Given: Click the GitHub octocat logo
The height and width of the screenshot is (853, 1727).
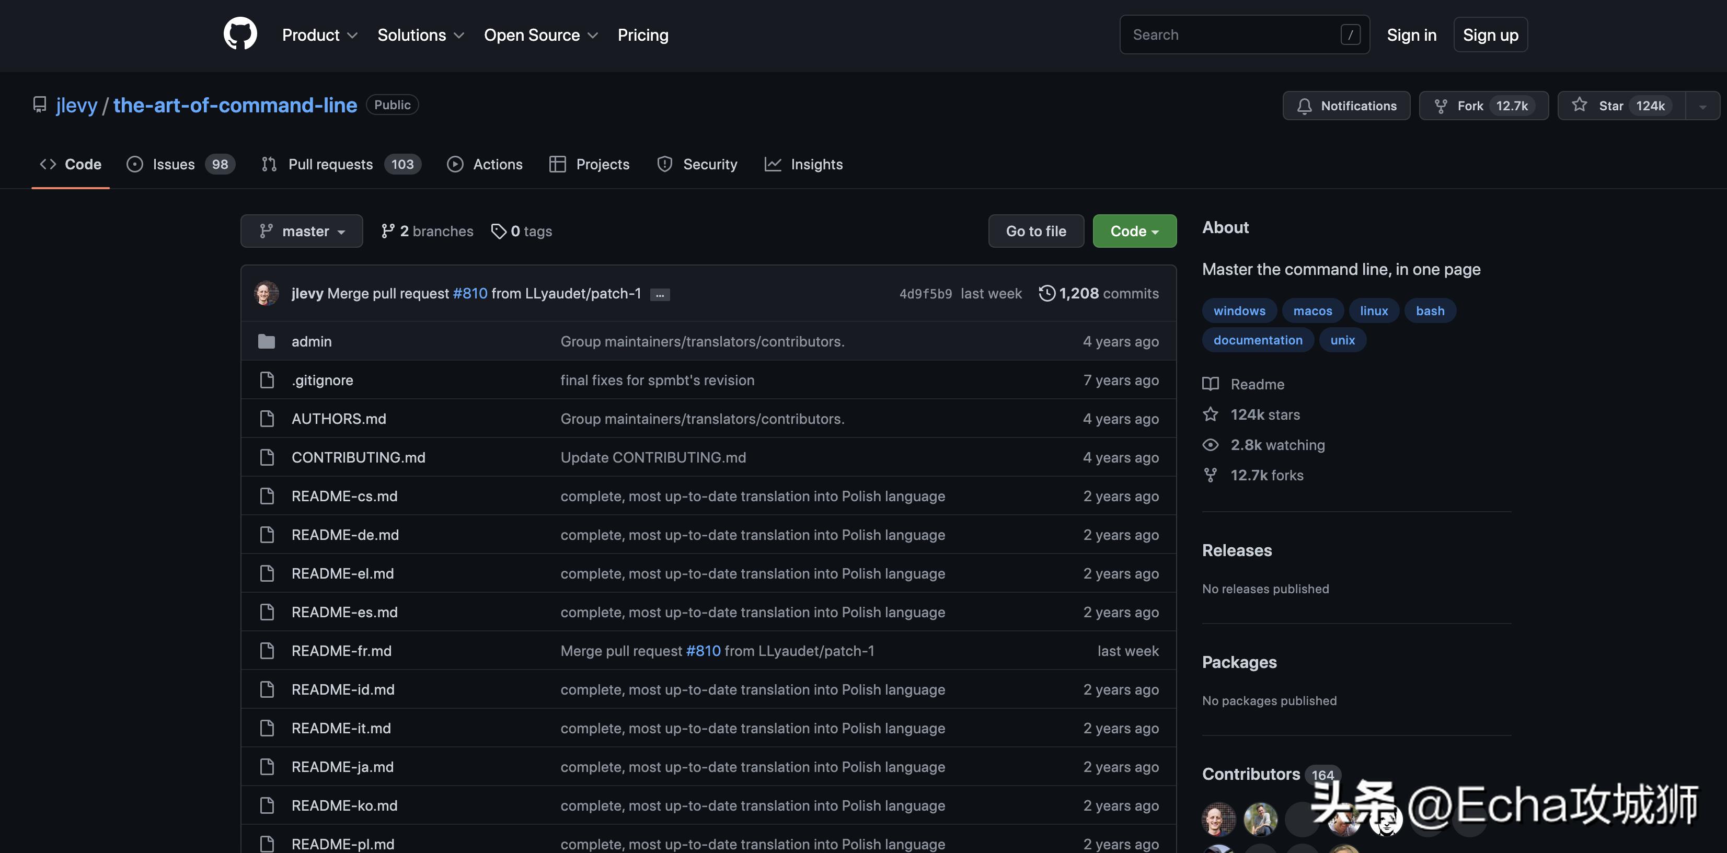Looking at the screenshot, I should pyautogui.click(x=240, y=34).
